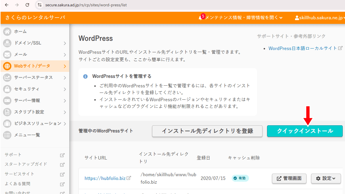Open site information icon in the address bar
This screenshot has height=194, width=345.
click(x=40, y=5)
